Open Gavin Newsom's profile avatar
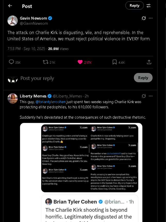Image resolution: width=166 pixels, height=222 pixels. [12, 21]
